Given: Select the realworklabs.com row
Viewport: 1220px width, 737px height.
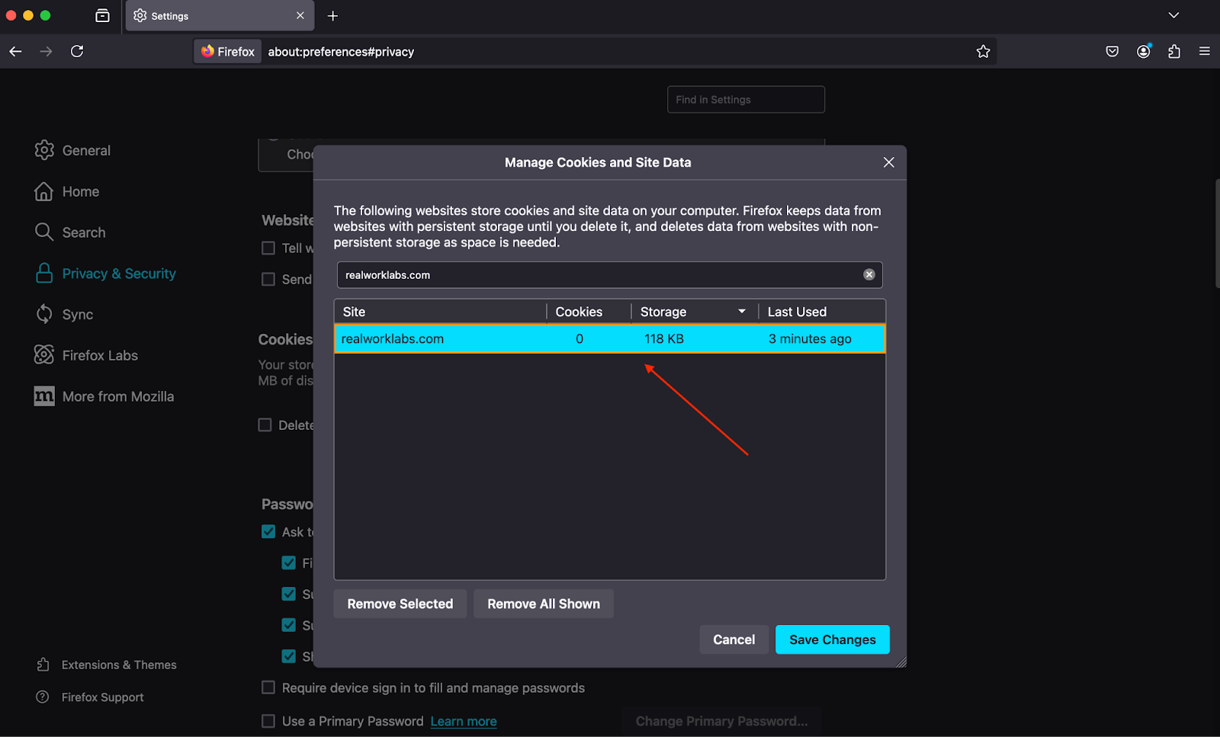Looking at the screenshot, I should pyautogui.click(x=610, y=338).
